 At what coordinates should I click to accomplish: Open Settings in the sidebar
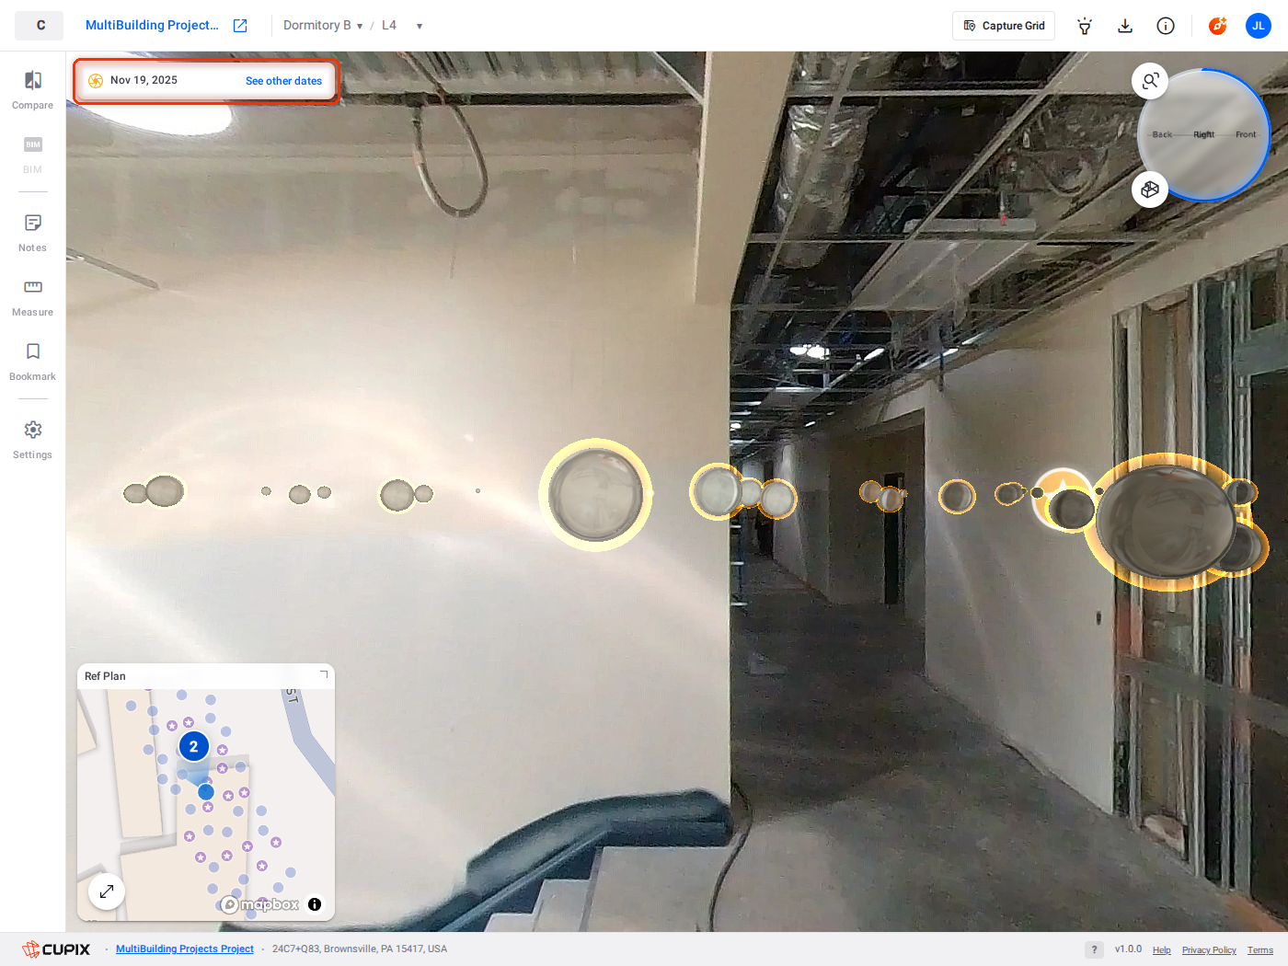[x=32, y=440]
